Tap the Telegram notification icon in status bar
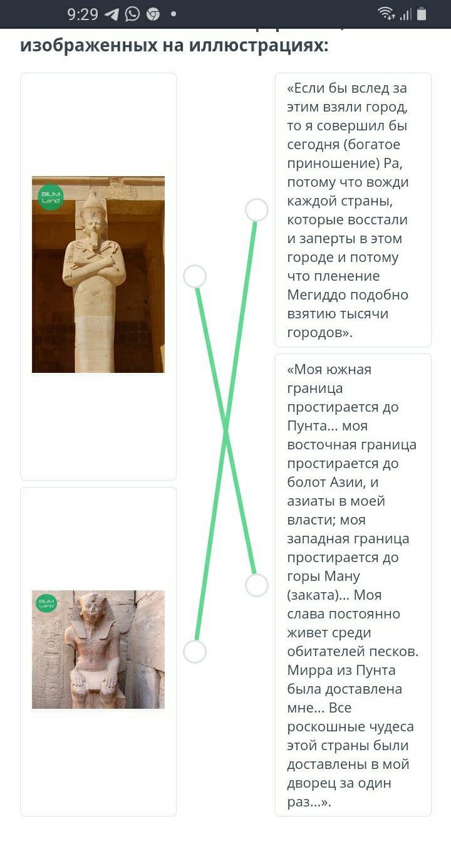This screenshot has width=451, height=846. point(112,14)
